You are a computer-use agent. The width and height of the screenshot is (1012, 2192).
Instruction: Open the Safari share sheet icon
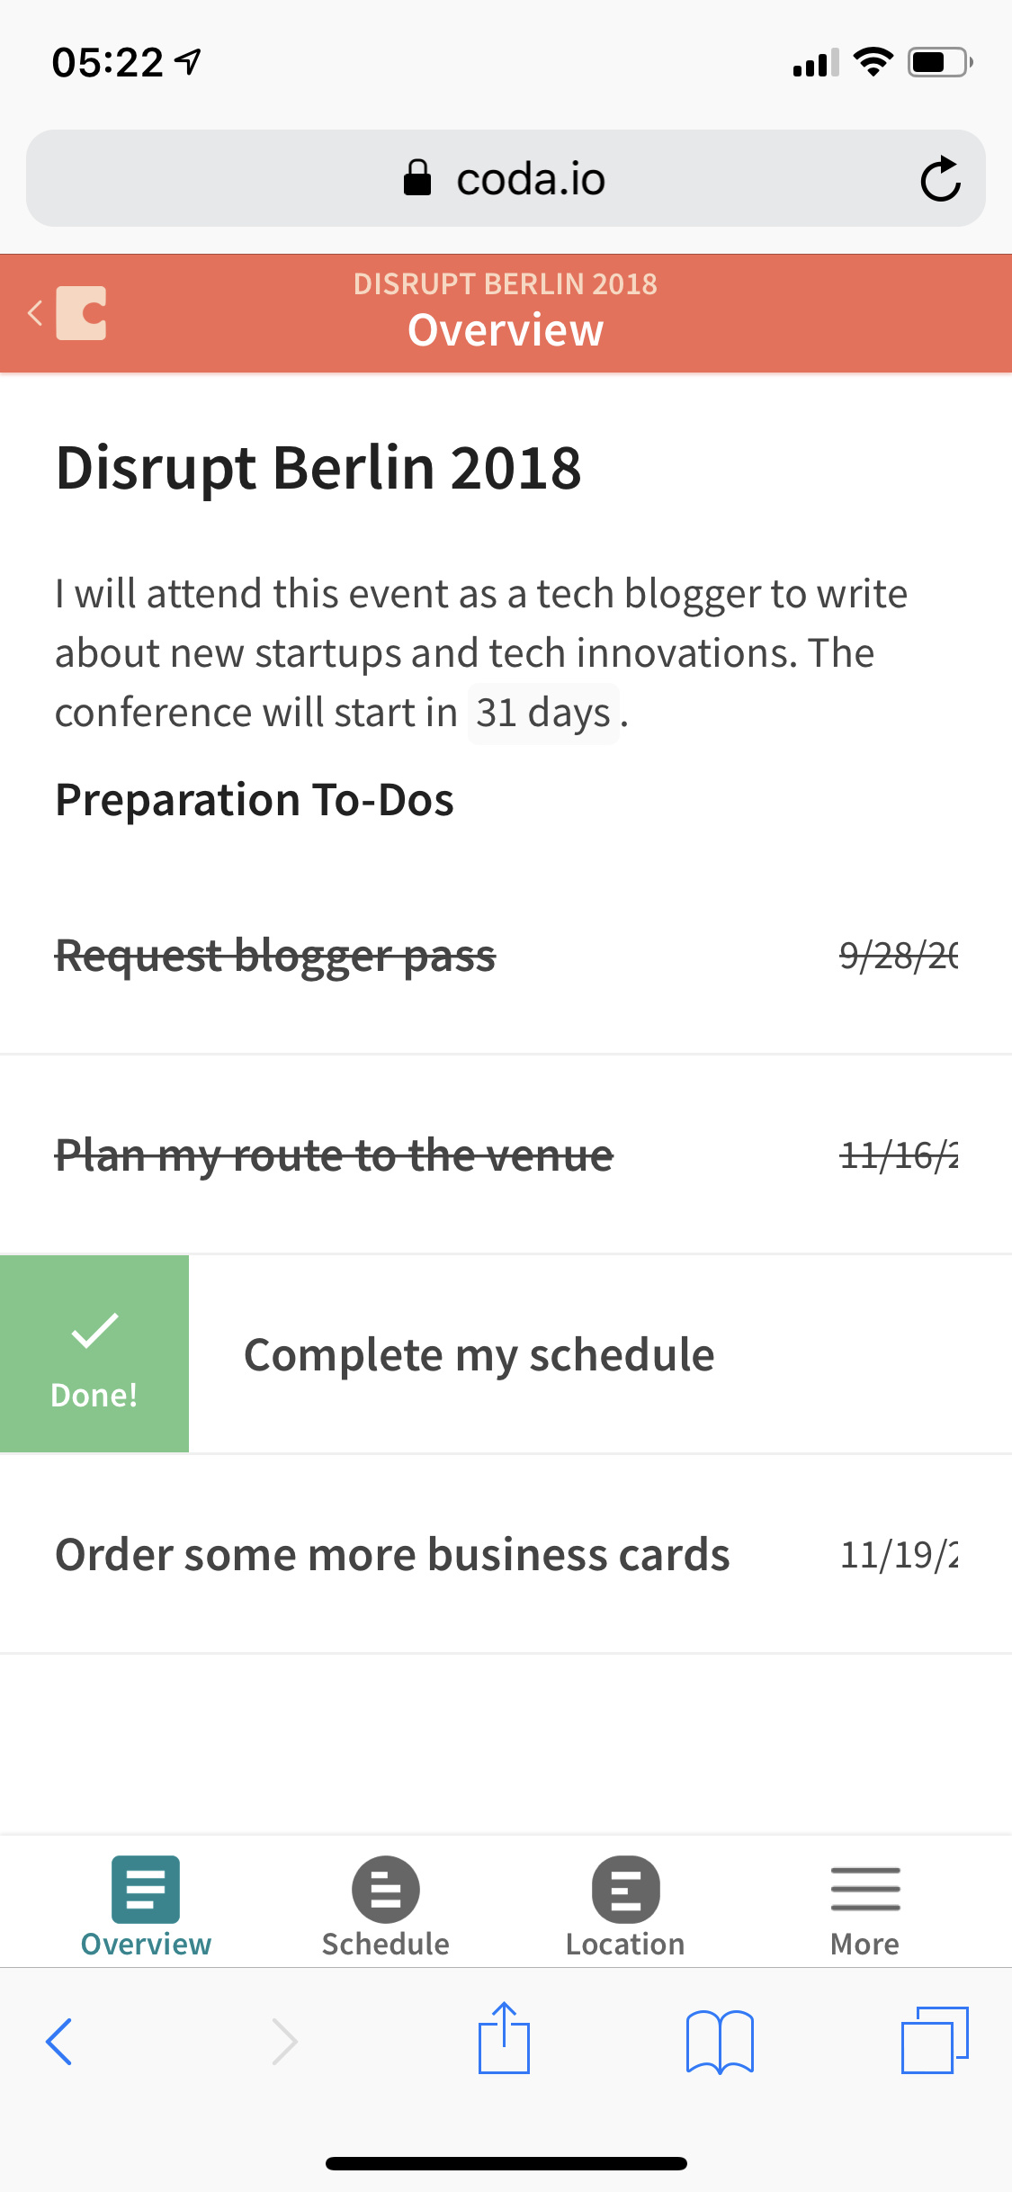[x=504, y=2039]
